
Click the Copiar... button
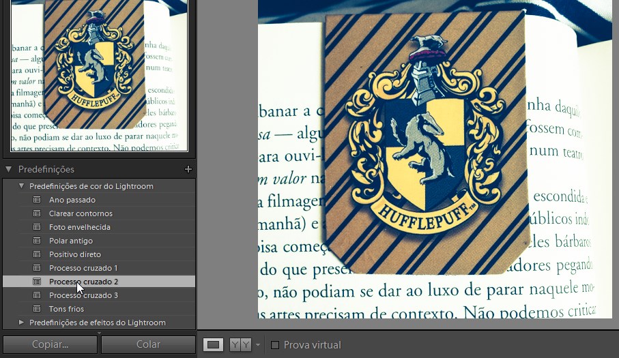(50, 344)
